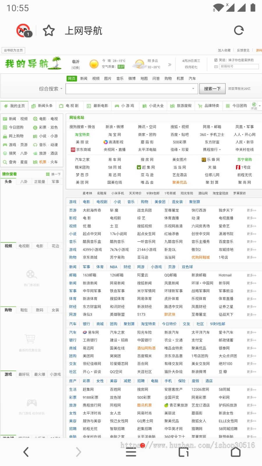The height and width of the screenshot is (466, 262).
Task: Go forward with the browser forward arrow
Action: point(78,452)
